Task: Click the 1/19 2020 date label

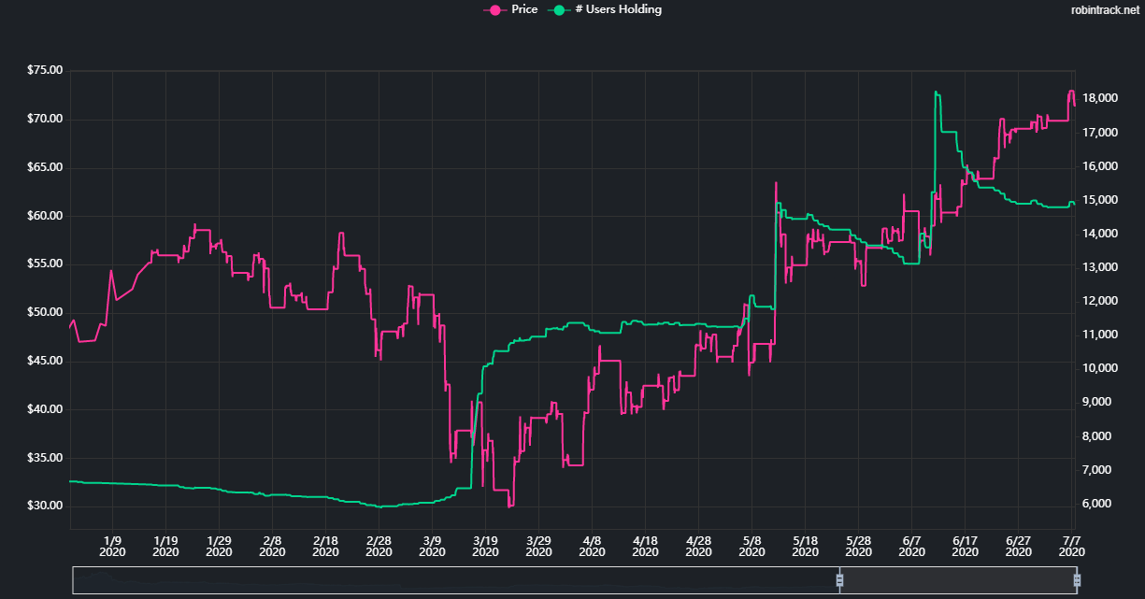Action: (165, 546)
